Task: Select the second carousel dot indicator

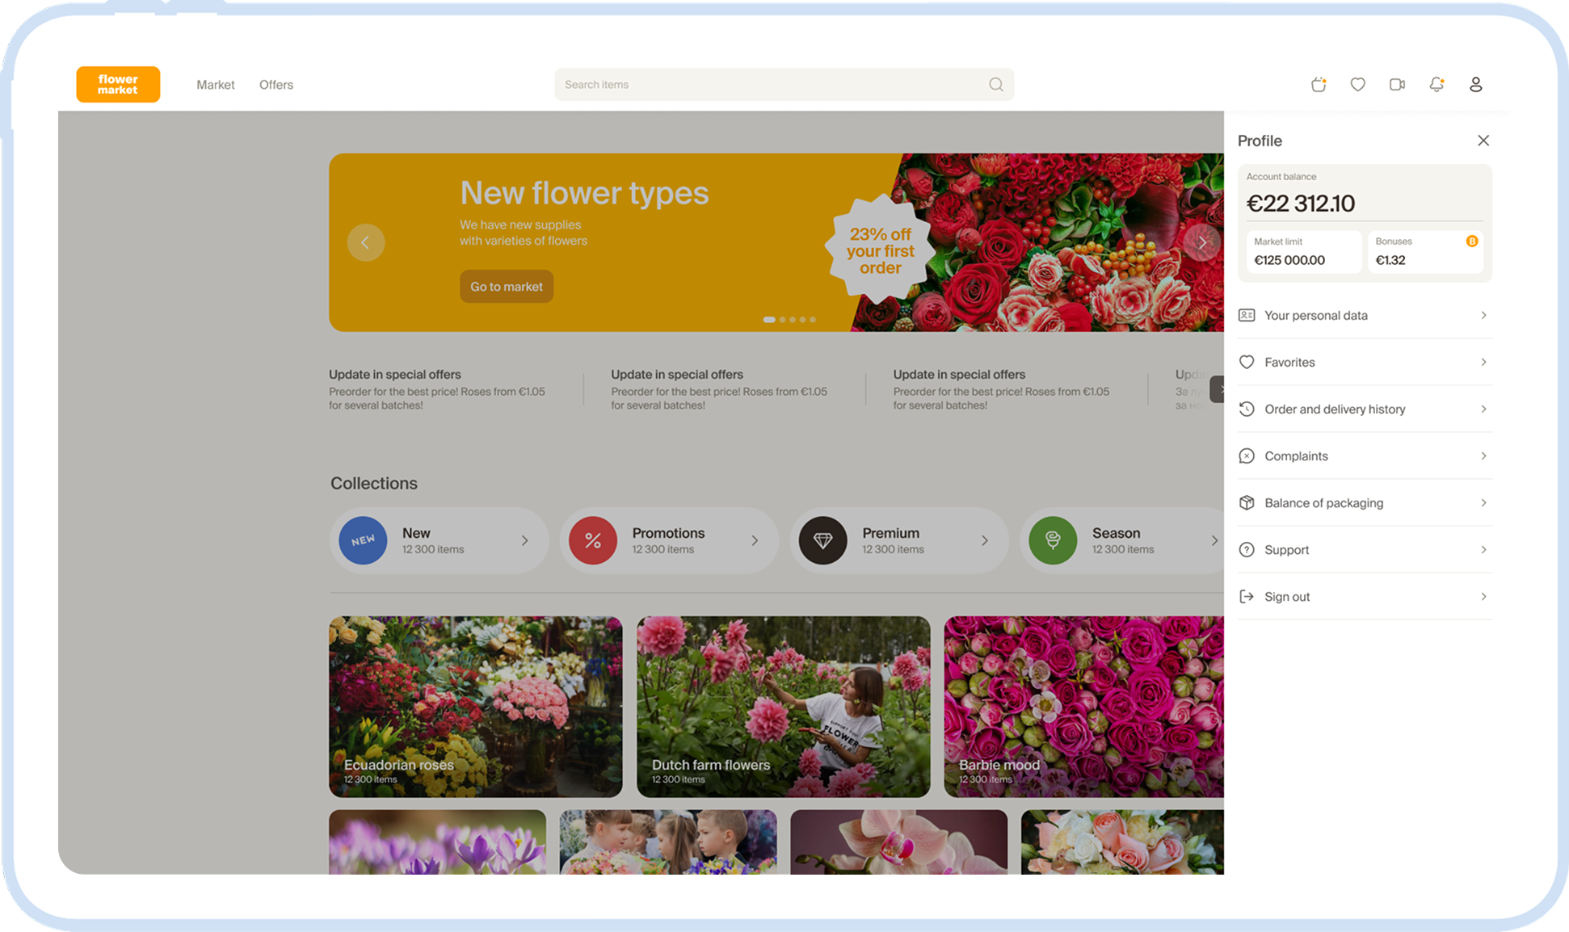Action: click(x=781, y=320)
